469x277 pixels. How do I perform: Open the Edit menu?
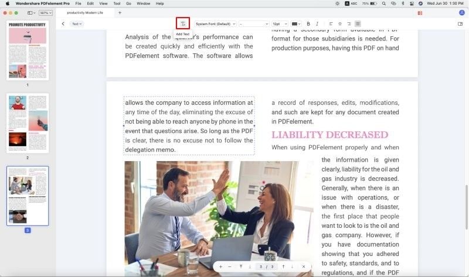click(90, 4)
